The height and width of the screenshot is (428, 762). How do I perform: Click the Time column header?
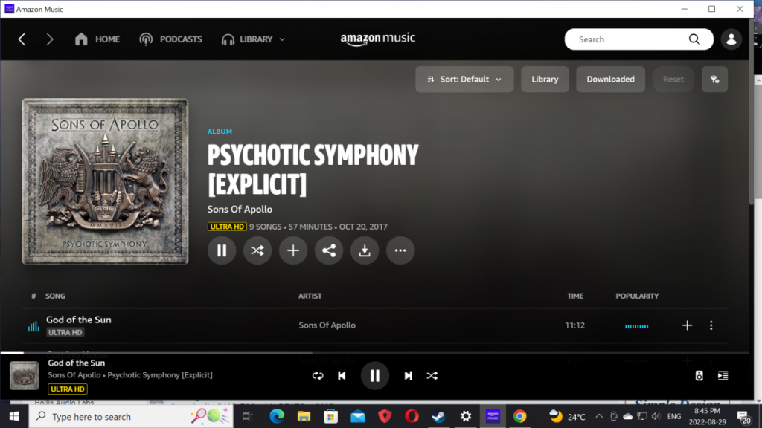pyautogui.click(x=575, y=296)
